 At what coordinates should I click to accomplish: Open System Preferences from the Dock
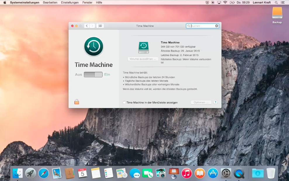[226, 173]
